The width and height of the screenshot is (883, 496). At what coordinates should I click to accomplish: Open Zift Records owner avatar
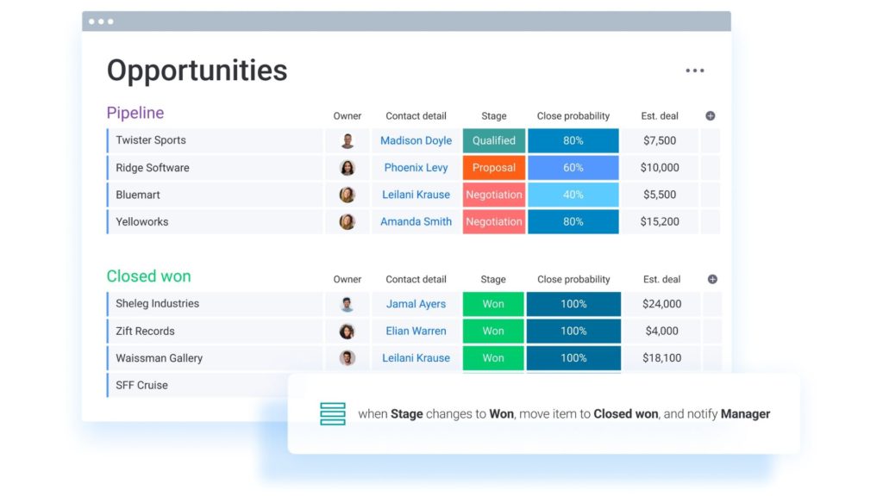(348, 332)
